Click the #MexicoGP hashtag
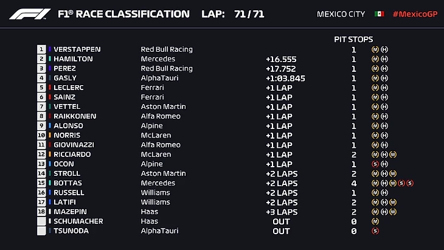444x250 pixels. [x=414, y=14]
